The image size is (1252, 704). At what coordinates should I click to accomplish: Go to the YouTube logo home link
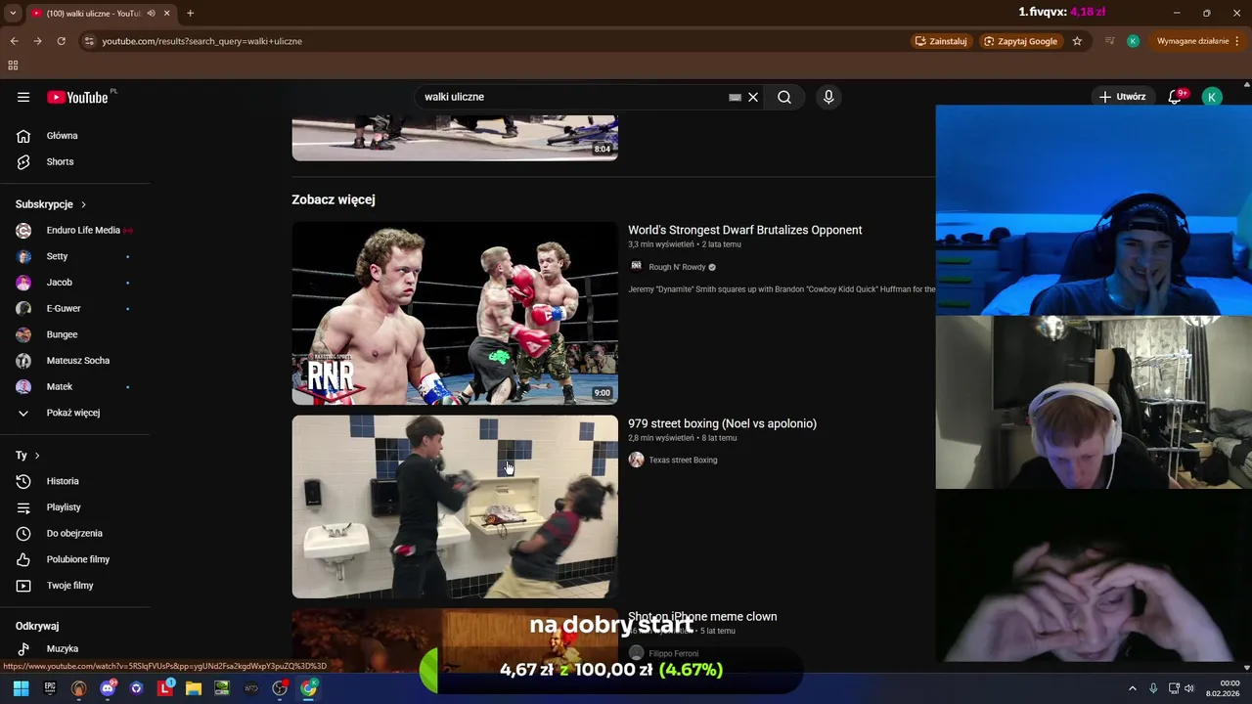click(78, 97)
